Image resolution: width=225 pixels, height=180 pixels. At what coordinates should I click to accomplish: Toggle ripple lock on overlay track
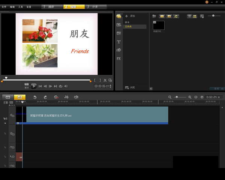(5, 133)
